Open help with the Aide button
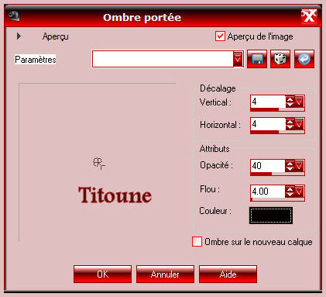 tap(228, 274)
